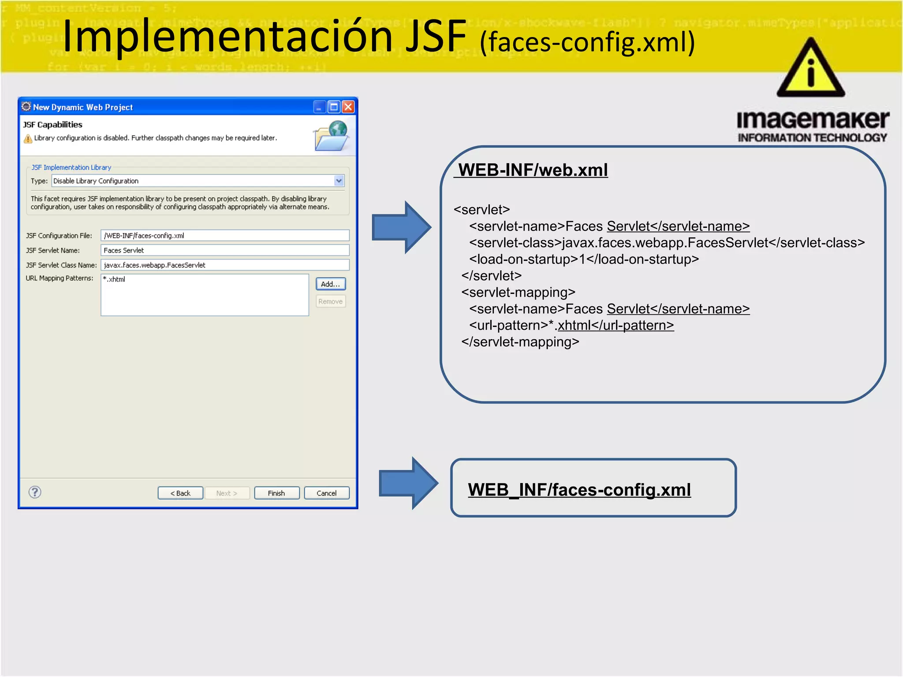903x677 pixels.
Task: Click the Imagemaker information triangle logo
Action: [x=810, y=67]
